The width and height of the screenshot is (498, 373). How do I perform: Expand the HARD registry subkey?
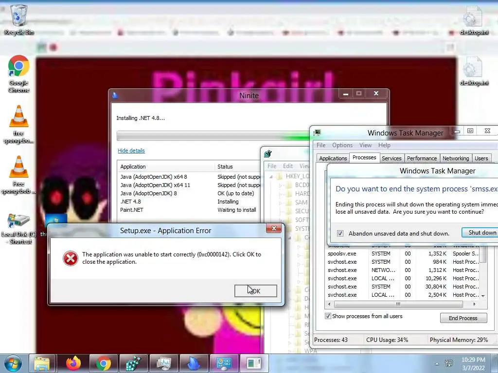click(x=281, y=193)
